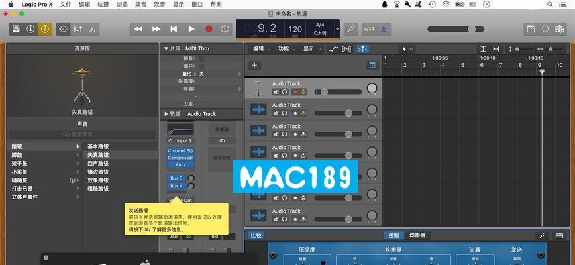Choose 回声踏镲 patch in Library list
The height and width of the screenshot is (265, 575).
point(98,163)
